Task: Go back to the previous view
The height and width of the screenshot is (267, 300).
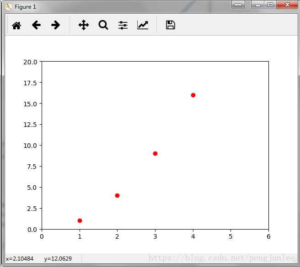Action: (36, 25)
